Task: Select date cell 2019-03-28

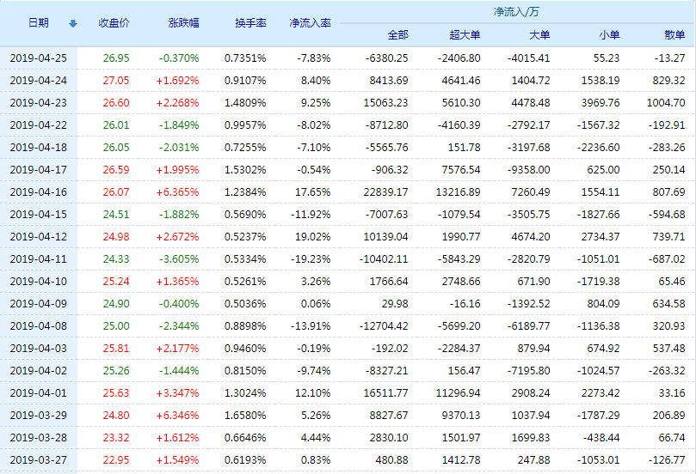Action: point(38,438)
